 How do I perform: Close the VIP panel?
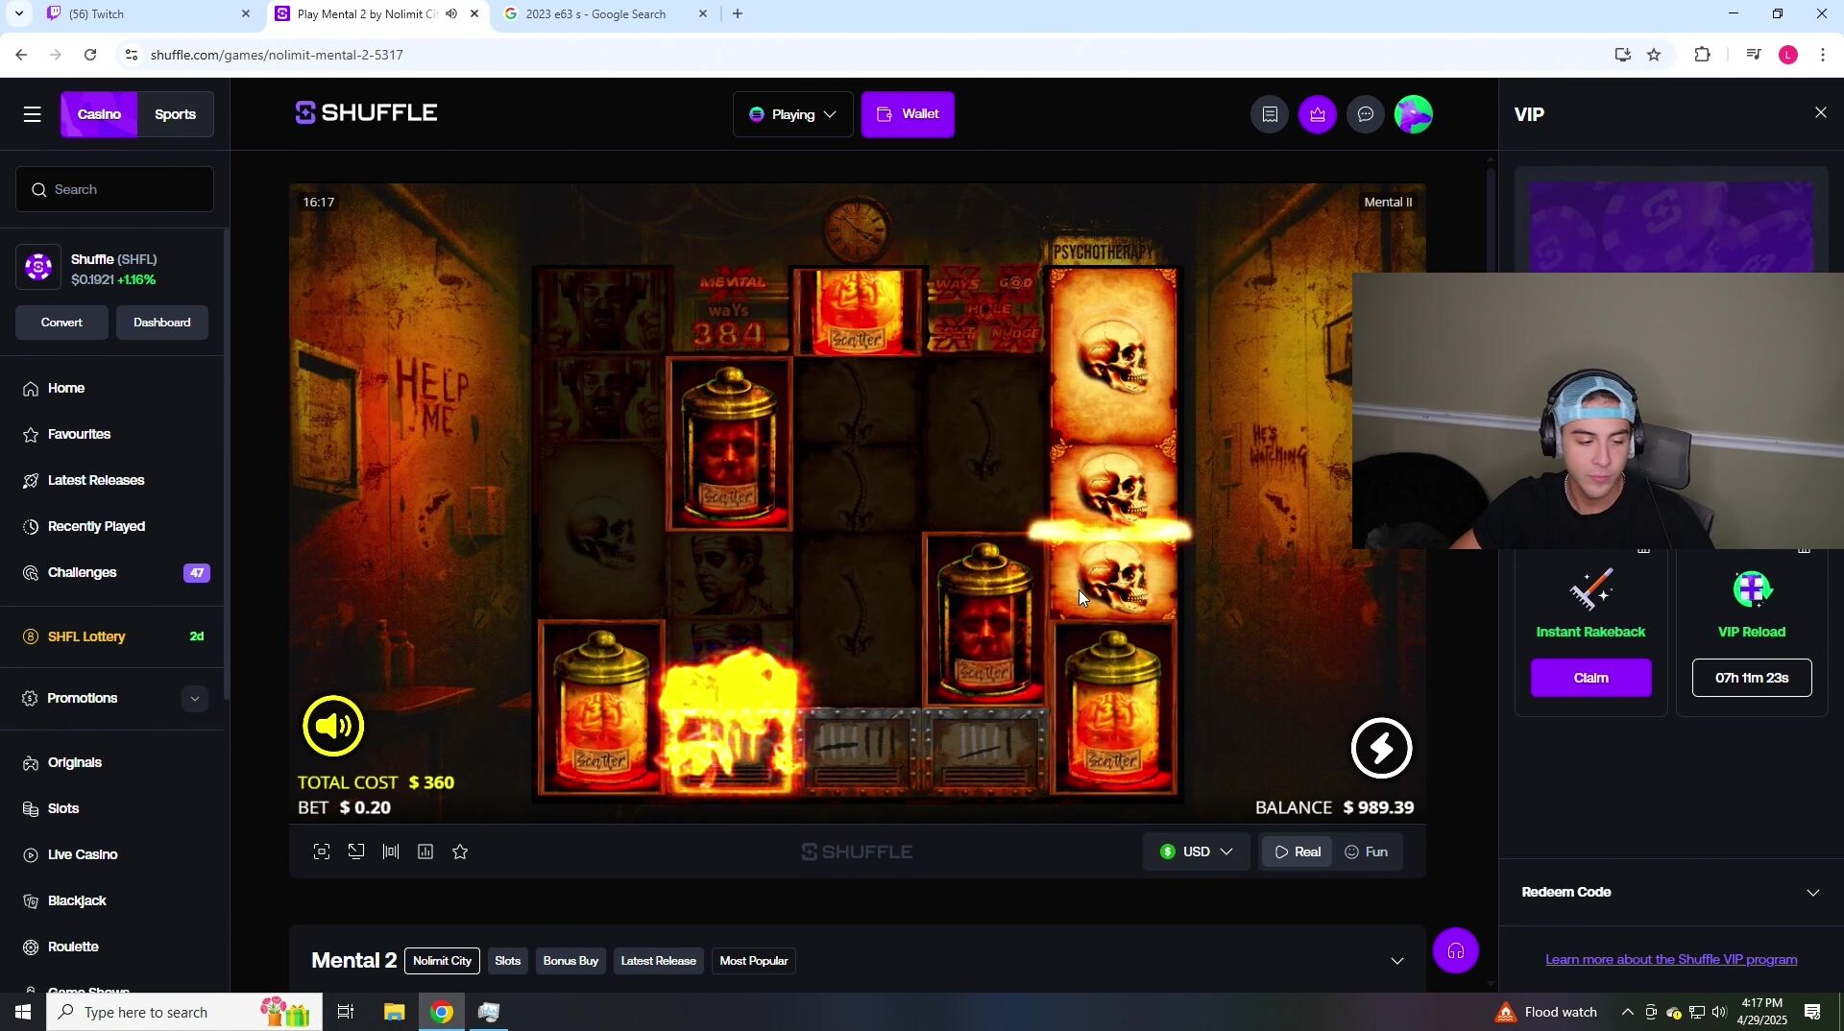(1821, 113)
